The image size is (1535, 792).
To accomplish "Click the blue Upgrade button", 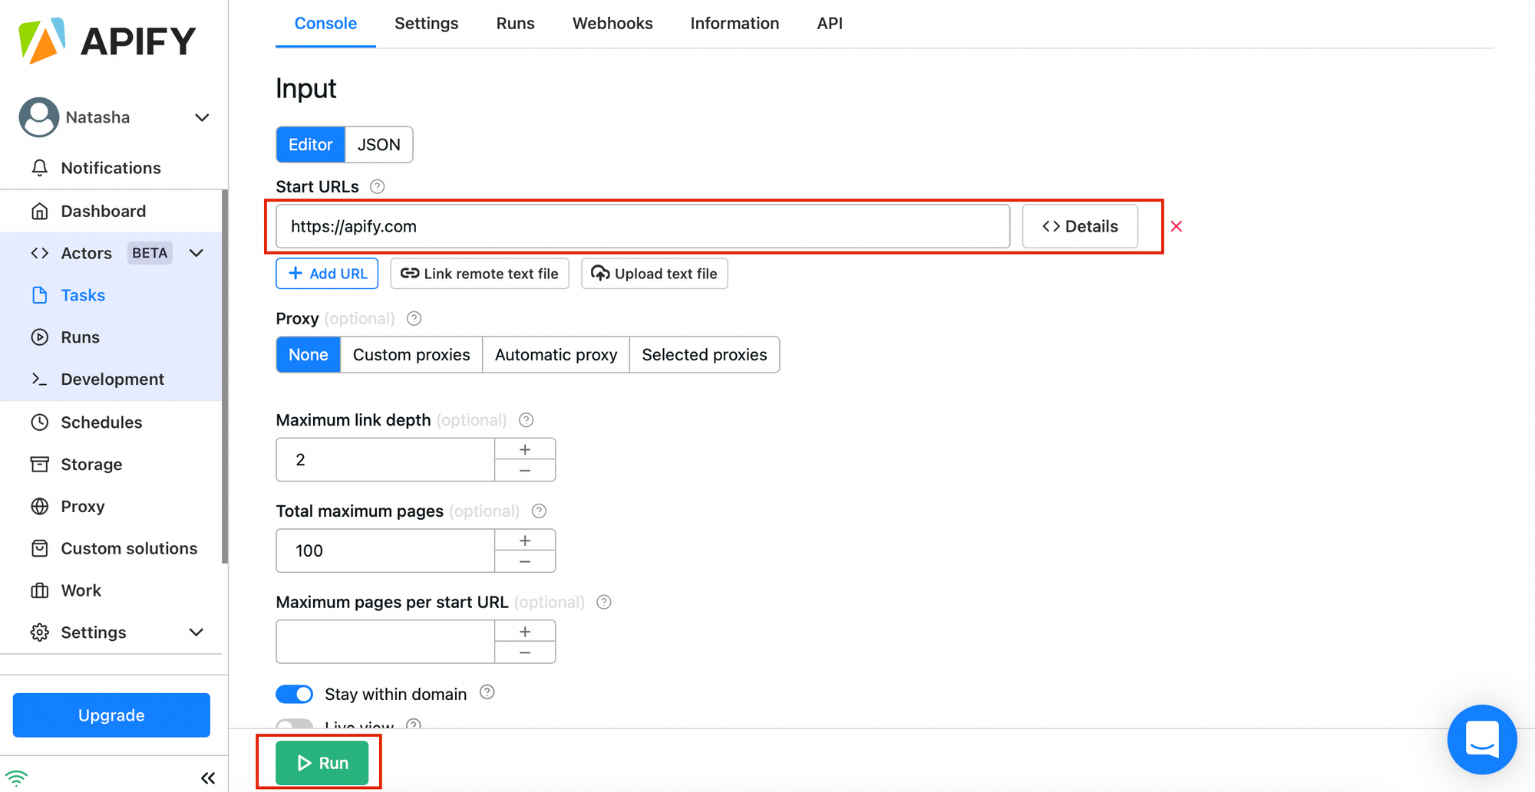I will pos(111,715).
